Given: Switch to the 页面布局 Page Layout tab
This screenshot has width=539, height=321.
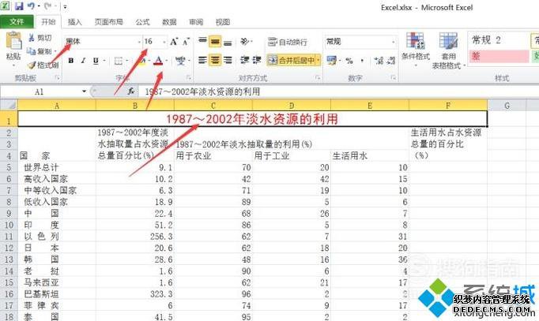Looking at the screenshot, I should (x=108, y=22).
